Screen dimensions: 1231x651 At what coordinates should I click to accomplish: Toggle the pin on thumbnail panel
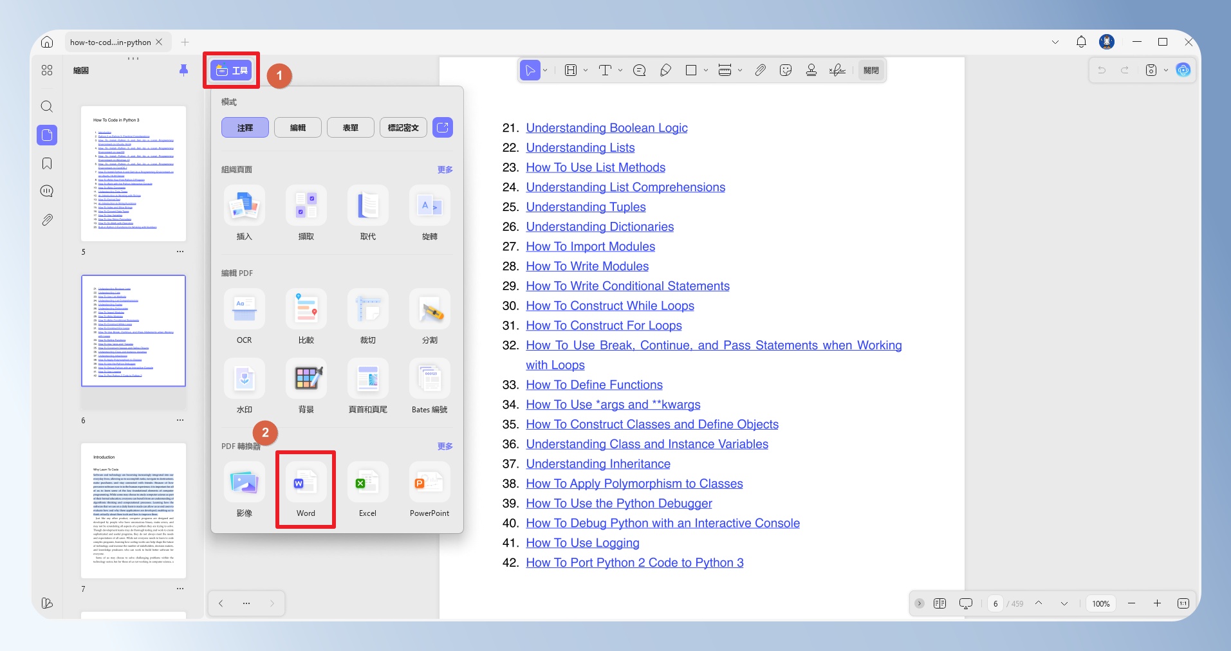(183, 70)
